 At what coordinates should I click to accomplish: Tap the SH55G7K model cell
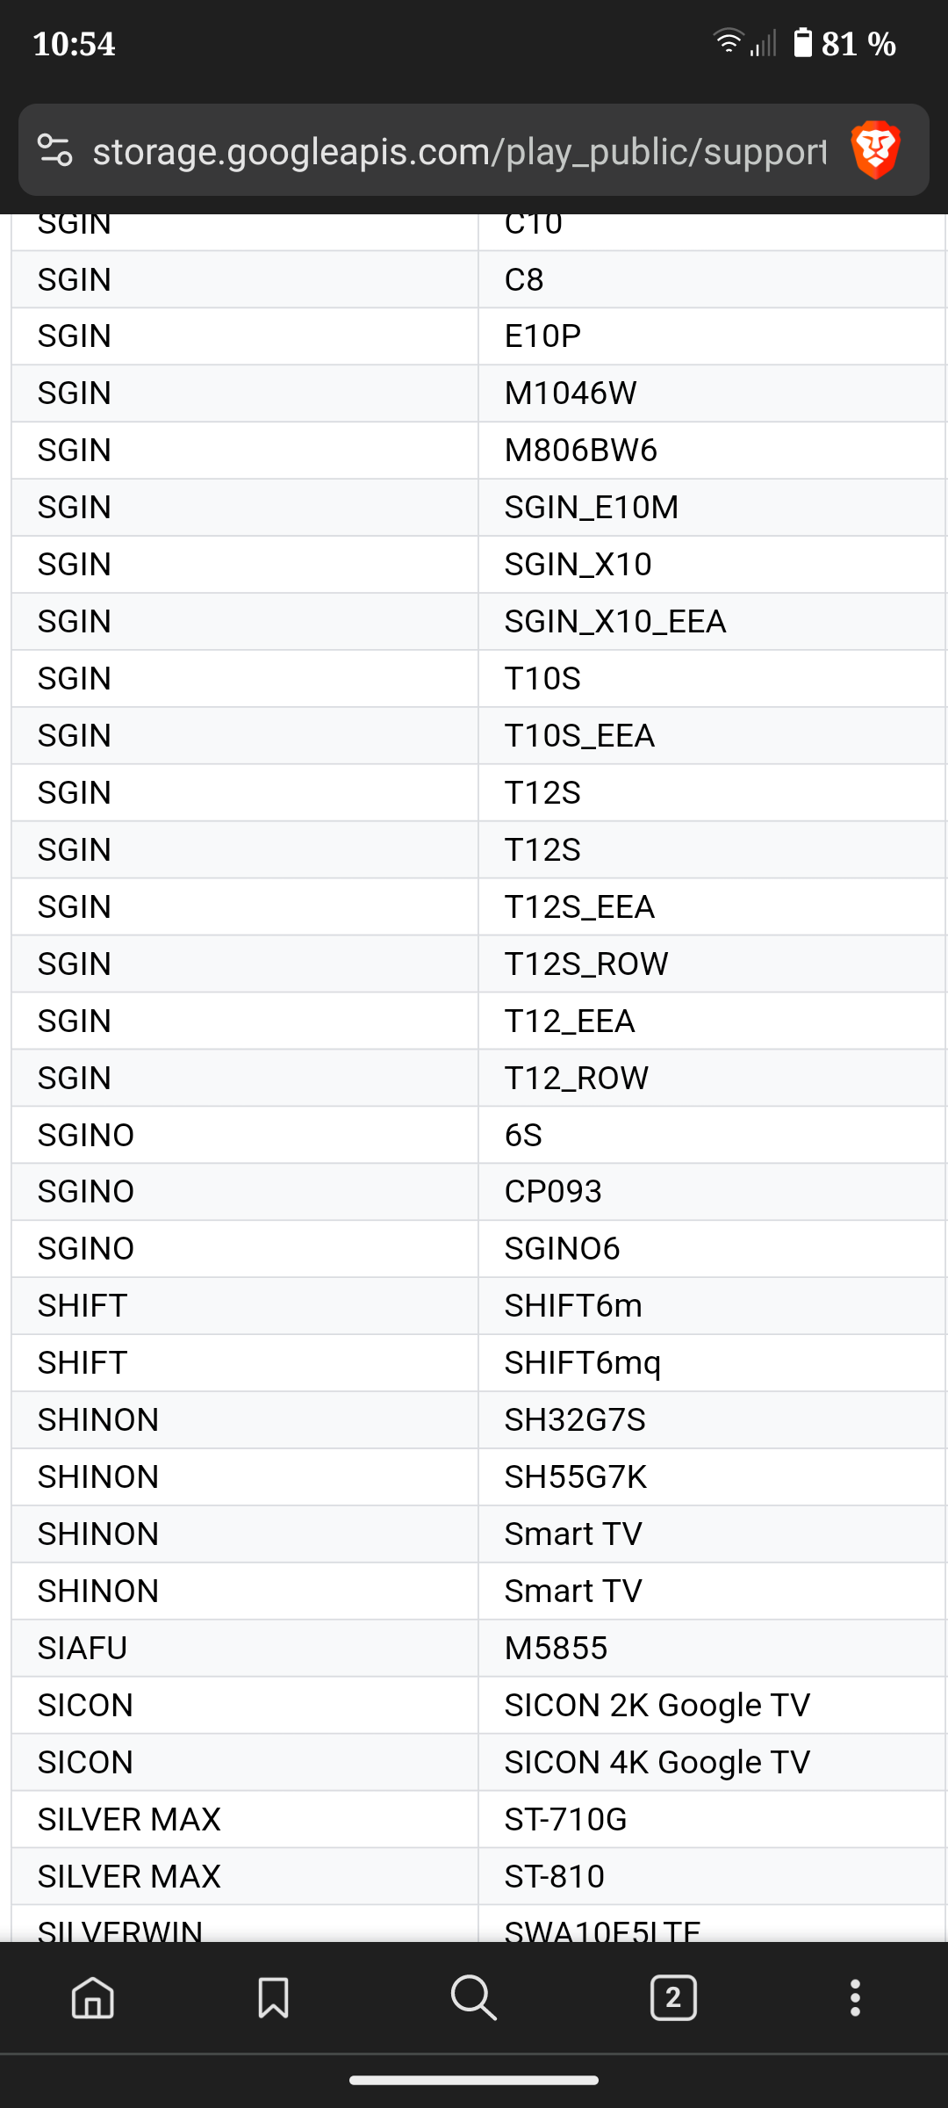coord(575,1476)
